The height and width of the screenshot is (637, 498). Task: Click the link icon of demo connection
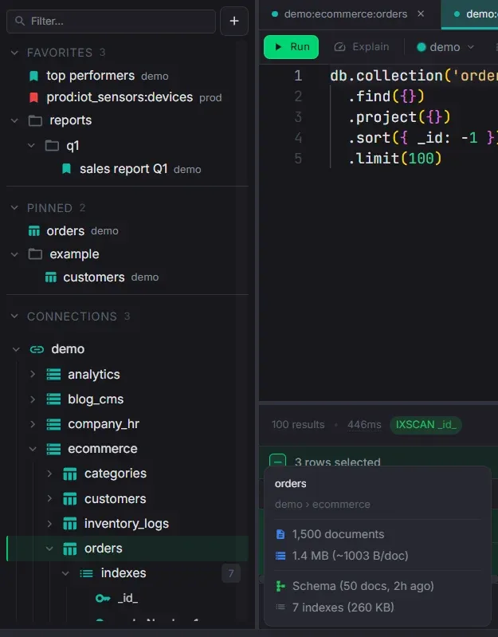click(x=37, y=349)
